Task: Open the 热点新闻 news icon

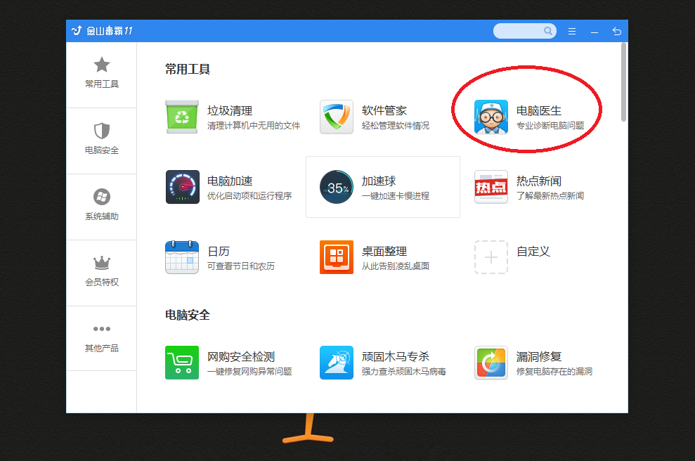Action: (491, 187)
